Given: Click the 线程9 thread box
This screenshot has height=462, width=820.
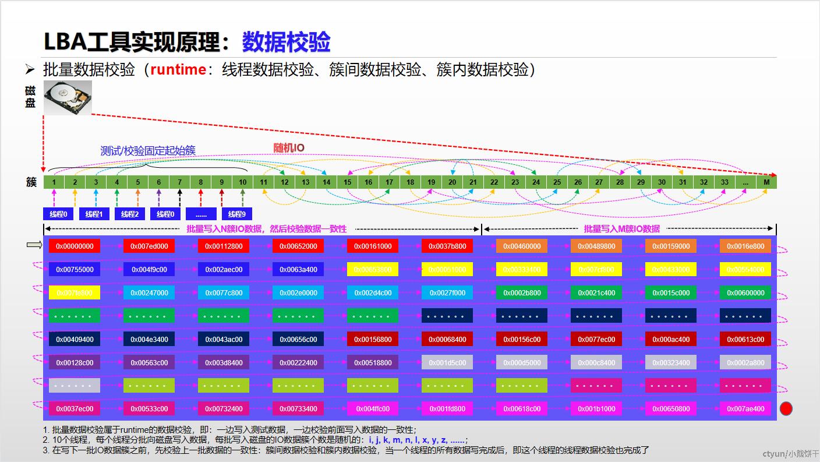Looking at the screenshot, I should [236, 214].
